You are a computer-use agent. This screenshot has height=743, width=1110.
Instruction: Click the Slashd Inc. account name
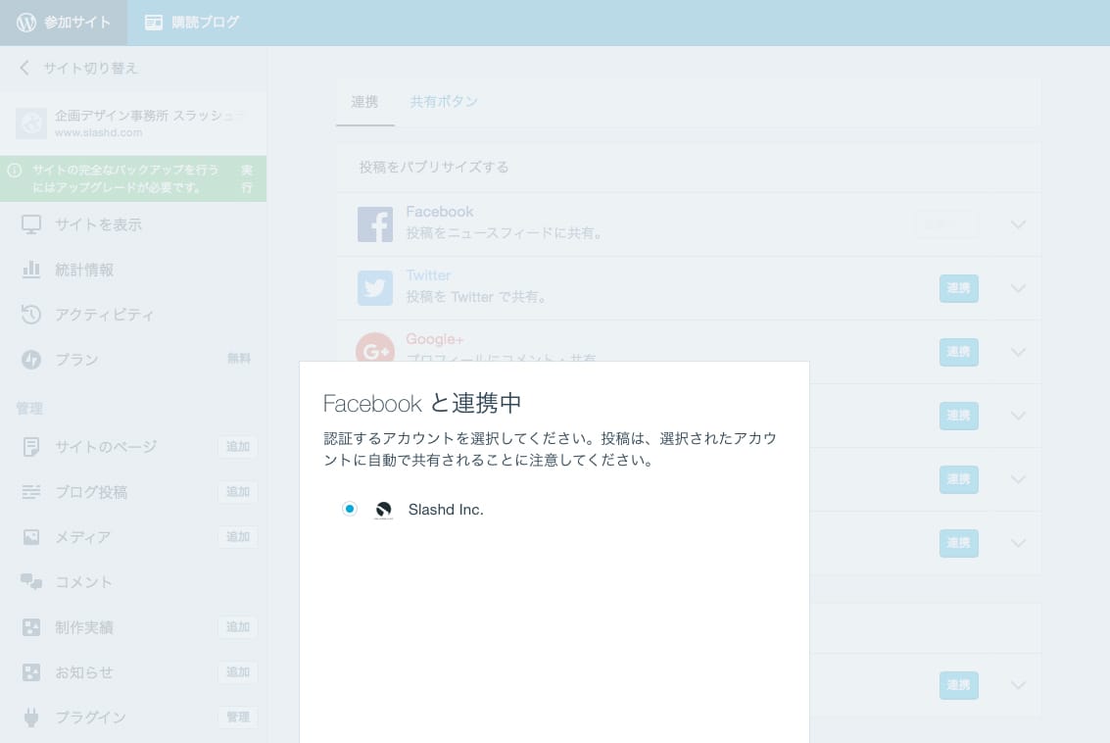(x=446, y=510)
